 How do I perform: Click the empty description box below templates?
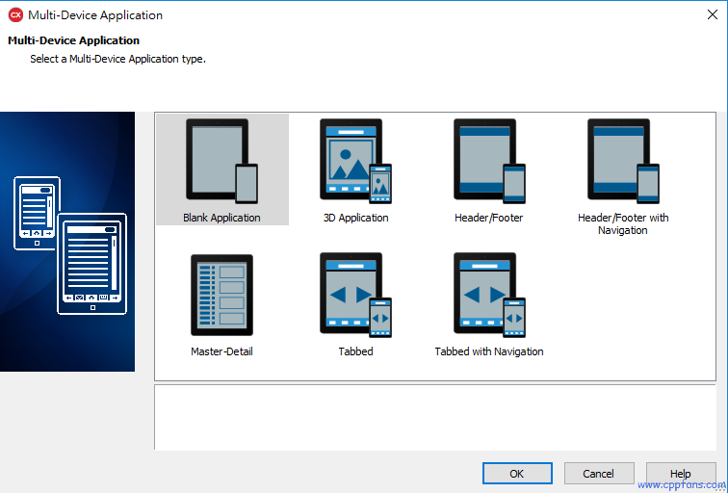click(x=435, y=417)
